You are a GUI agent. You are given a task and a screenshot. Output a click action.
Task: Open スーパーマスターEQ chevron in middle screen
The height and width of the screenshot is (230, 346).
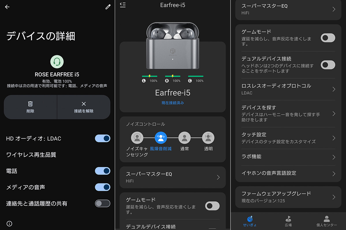pyautogui.click(x=218, y=177)
